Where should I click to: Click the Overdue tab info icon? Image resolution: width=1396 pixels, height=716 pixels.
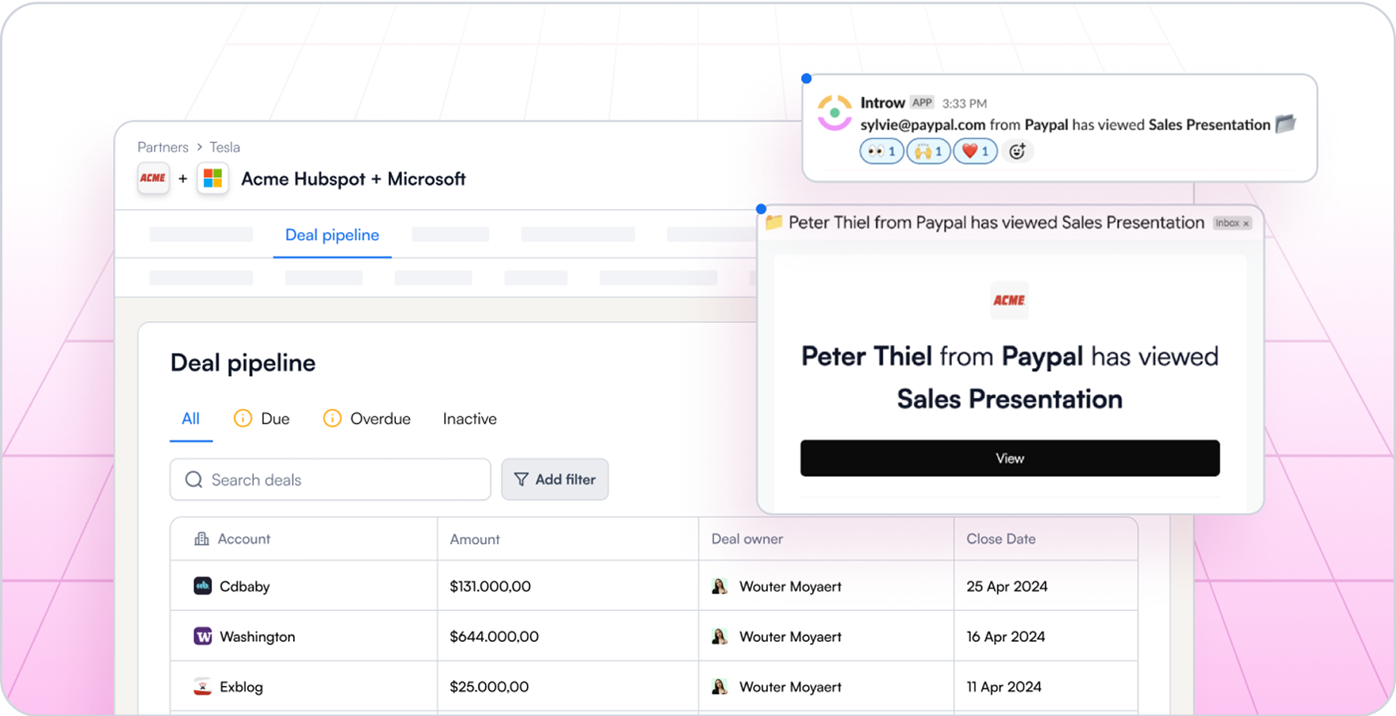click(x=332, y=418)
